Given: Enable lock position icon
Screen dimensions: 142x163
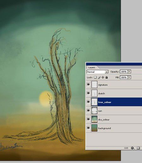Looking at the screenshot, I should (x=103, y=77).
